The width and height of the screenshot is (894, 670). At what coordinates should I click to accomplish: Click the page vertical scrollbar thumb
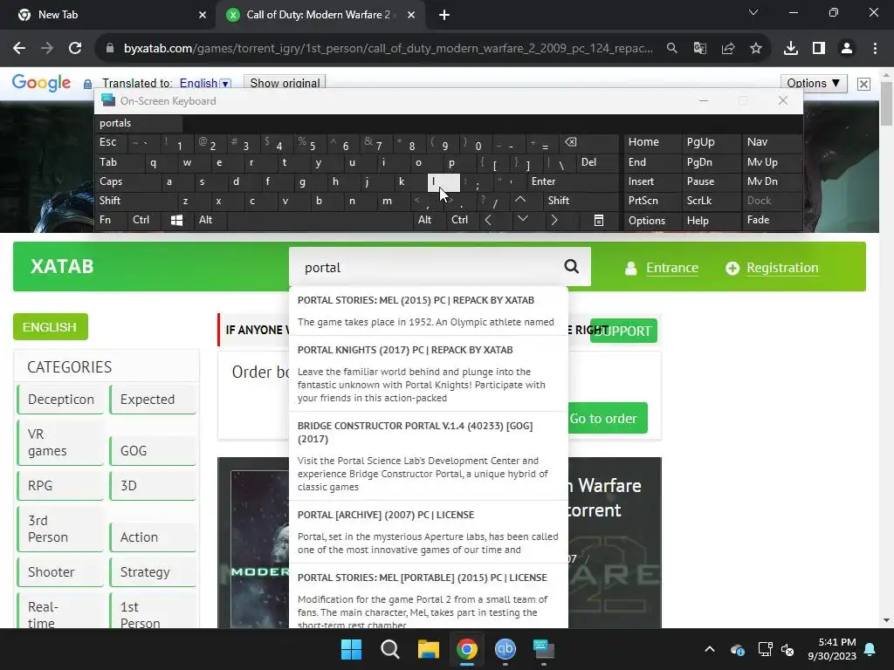(886, 104)
